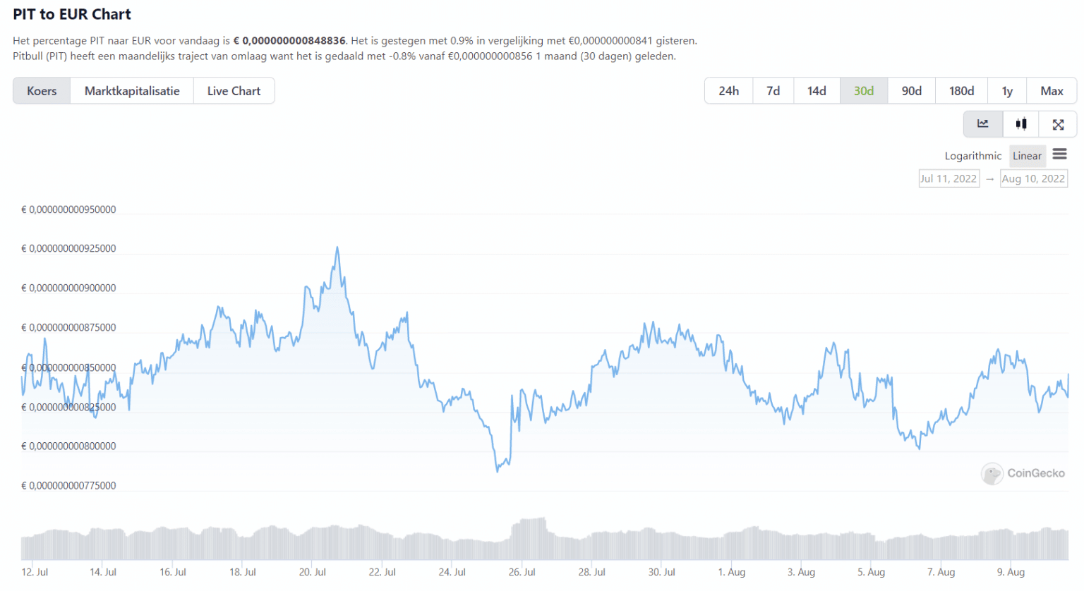Open chart hamburger export menu
The image size is (1084, 591).
pos(1059,154)
